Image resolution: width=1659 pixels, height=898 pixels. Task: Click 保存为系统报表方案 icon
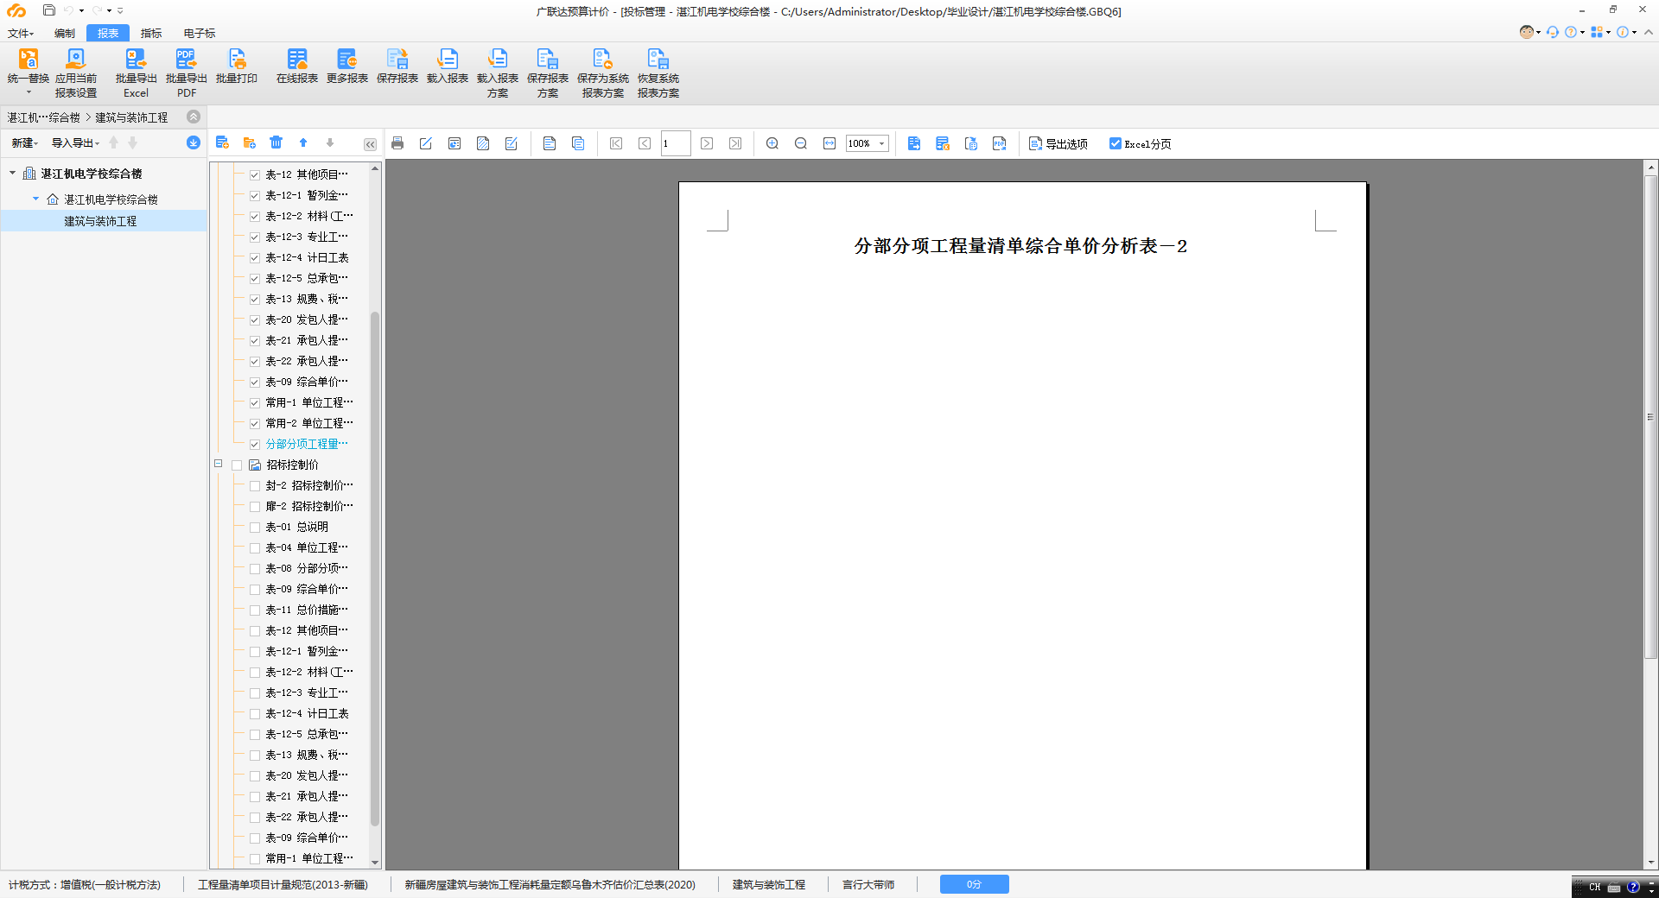(x=603, y=73)
